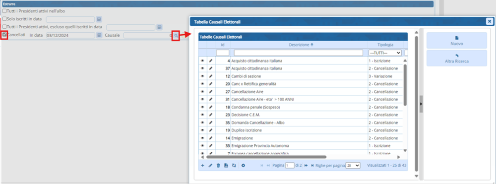496x184 pixels.
Task: Uncheck the Cancellati checkbox
Action: point(4,35)
